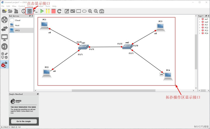
Task: Open the Tools menu
Action: coord(48,6)
